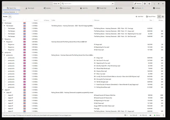Open the preferences gear icon
The image size is (170, 120).
(145, 4)
